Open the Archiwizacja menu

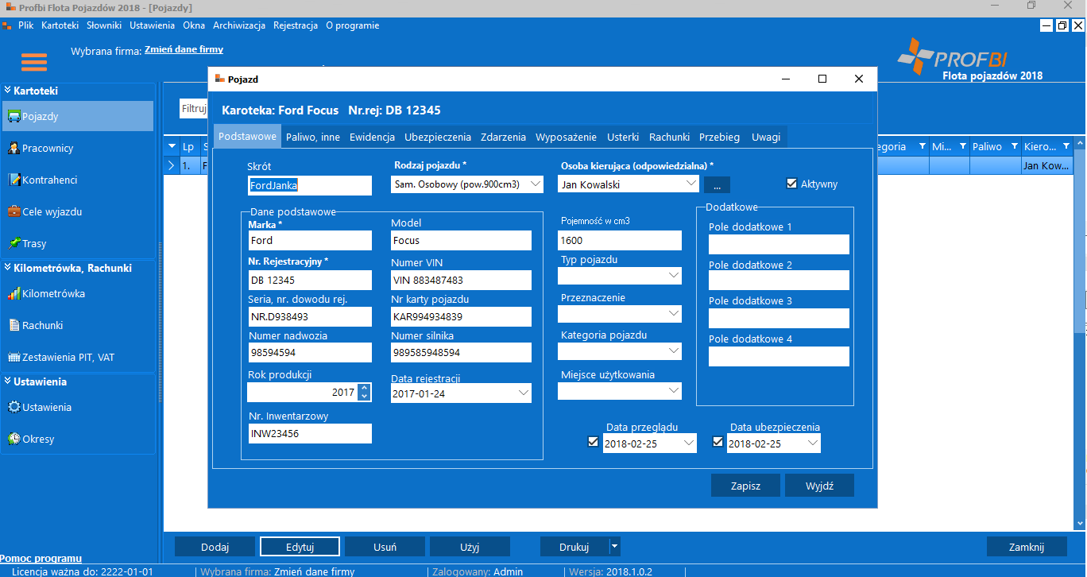pos(239,25)
